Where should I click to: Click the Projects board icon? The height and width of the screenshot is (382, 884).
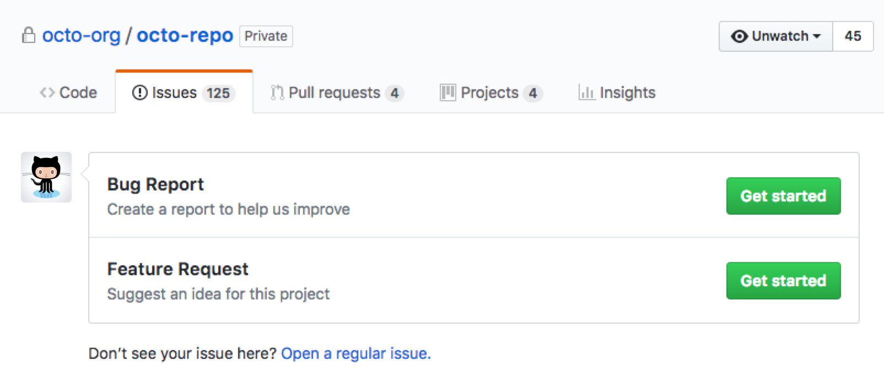coord(448,92)
